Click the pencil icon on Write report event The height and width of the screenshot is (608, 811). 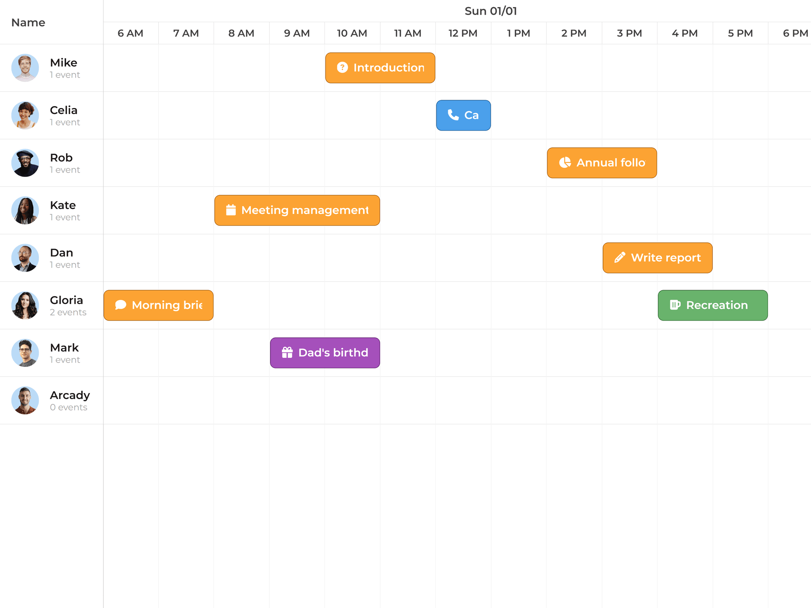coord(620,258)
